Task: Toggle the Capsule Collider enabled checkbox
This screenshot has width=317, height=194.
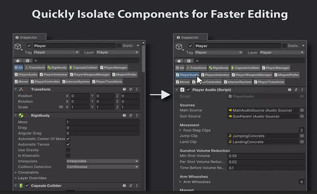Action: 27,186
